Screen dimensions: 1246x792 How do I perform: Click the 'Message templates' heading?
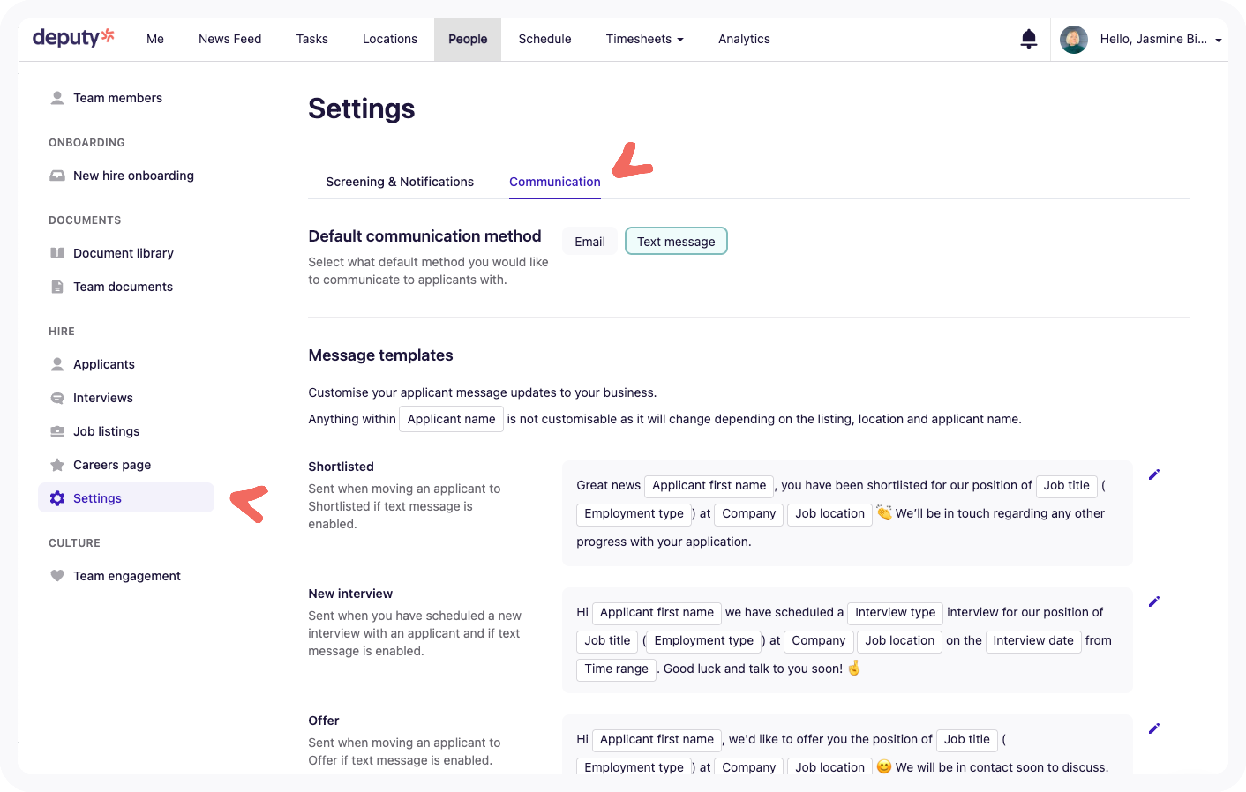(x=380, y=355)
